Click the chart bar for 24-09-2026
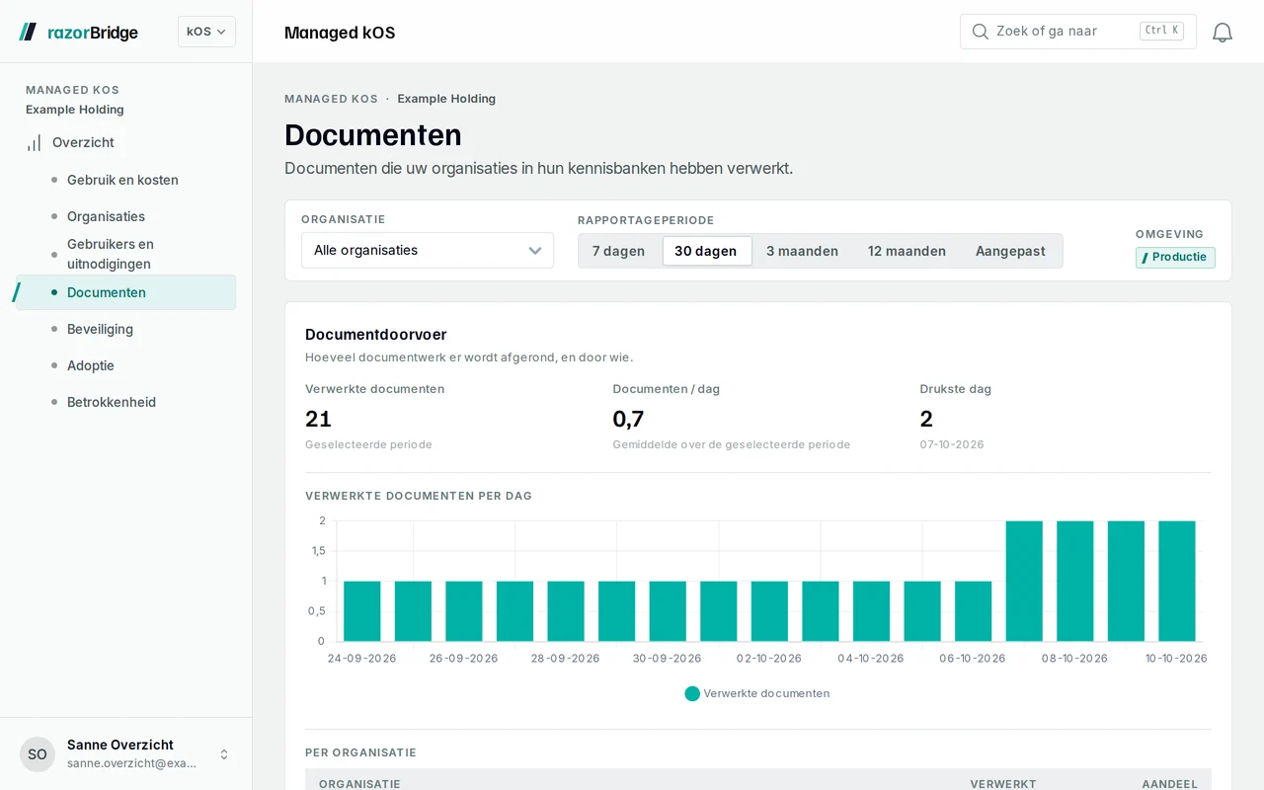The height and width of the screenshot is (790, 1264). click(362, 611)
